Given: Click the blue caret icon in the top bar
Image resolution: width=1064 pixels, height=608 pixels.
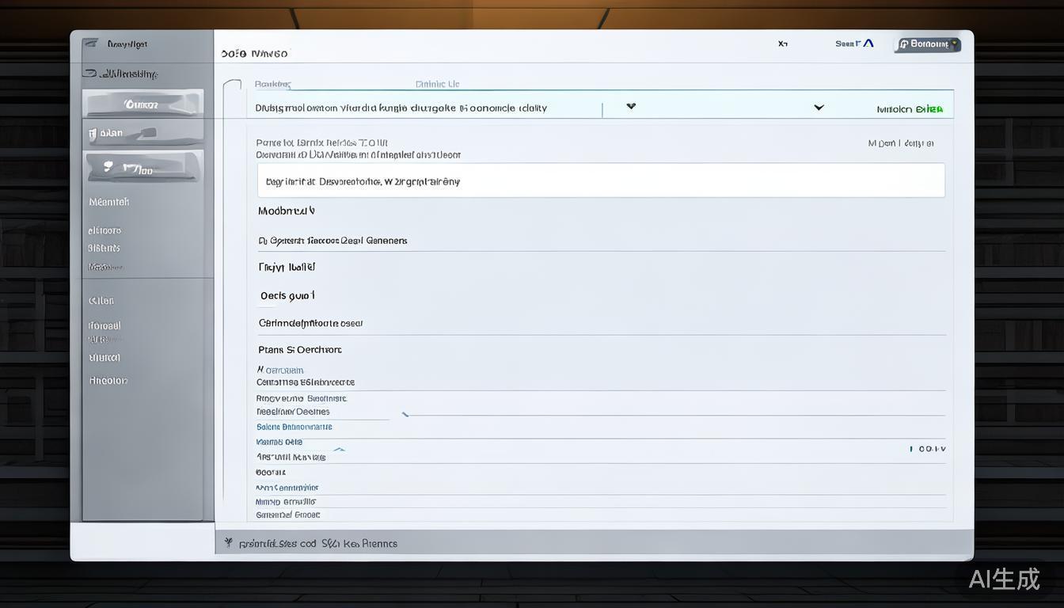Looking at the screenshot, I should (868, 44).
